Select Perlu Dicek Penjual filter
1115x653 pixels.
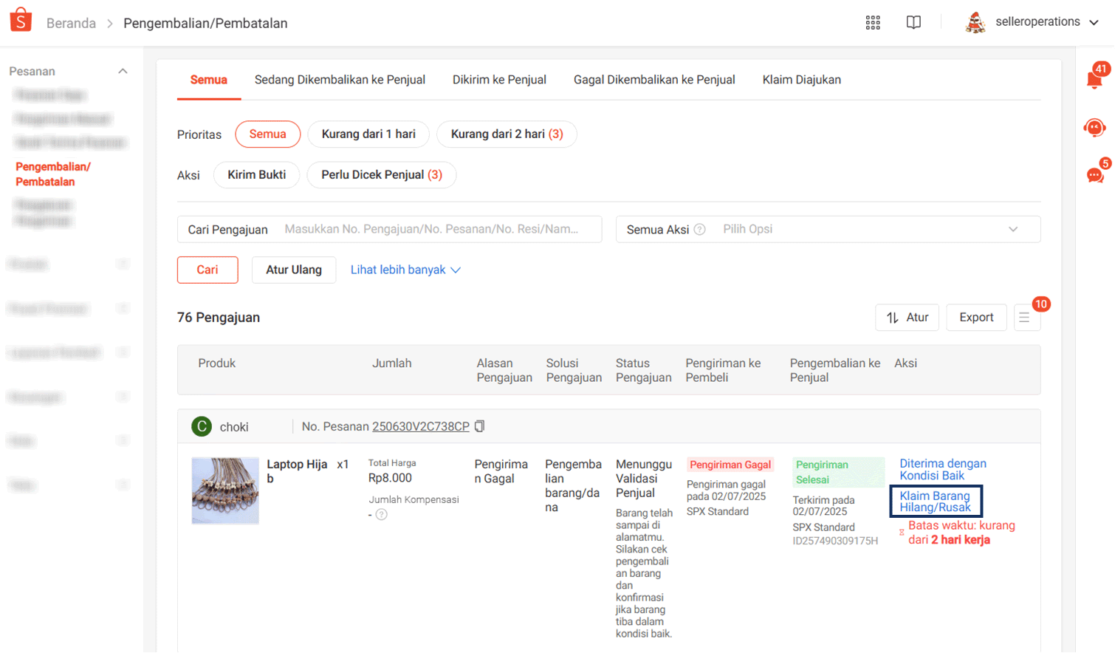381,174
